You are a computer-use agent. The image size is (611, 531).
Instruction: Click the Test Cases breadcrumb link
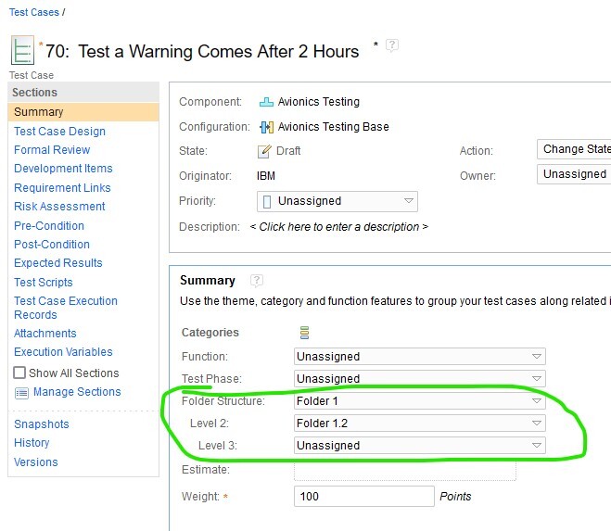tap(33, 13)
